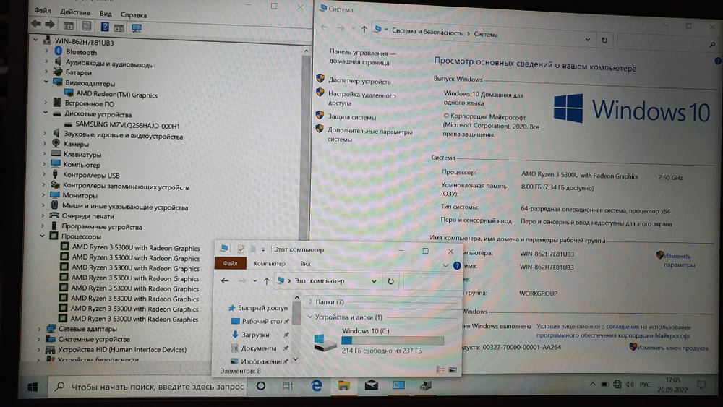This screenshot has width=723, height=407.
Task: Collapse Устройства и диски (1) group
Action: [x=310, y=317]
